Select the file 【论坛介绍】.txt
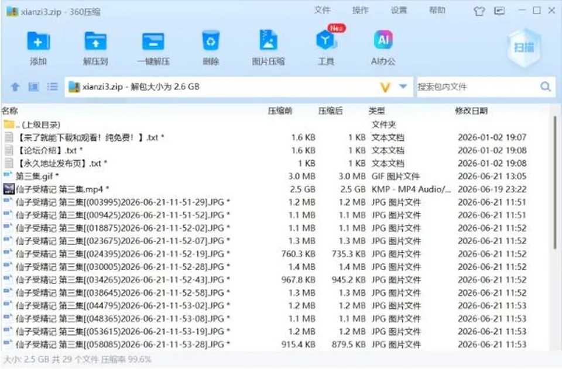Image resolution: width=562 pixels, height=369 pixels. point(274,150)
